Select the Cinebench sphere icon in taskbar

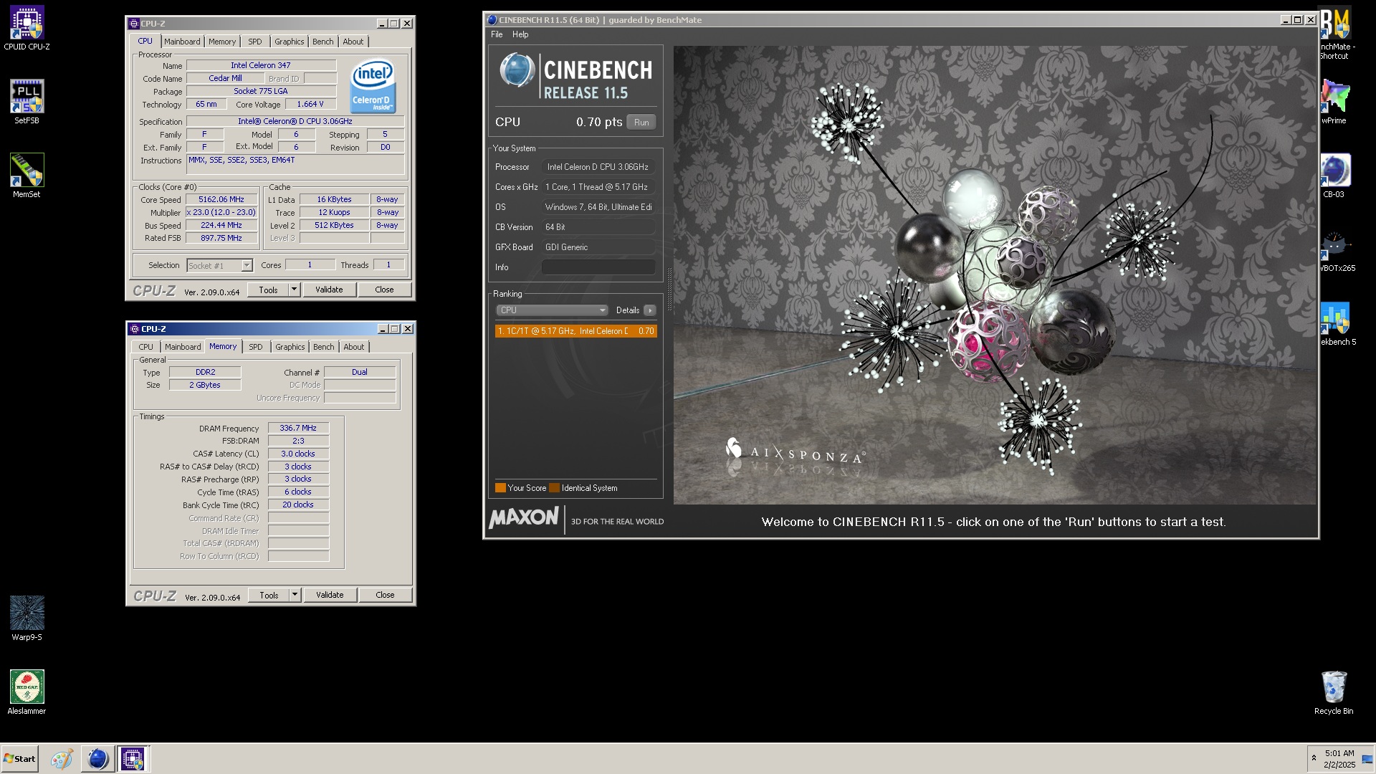coord(97,759)
